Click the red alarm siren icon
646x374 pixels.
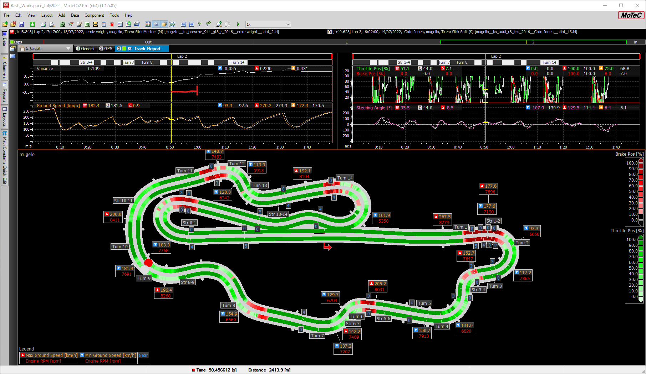pyautogui.click(x=112, y=24)
